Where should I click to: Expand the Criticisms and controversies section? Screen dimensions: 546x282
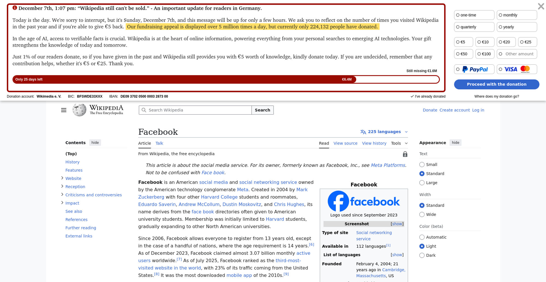[62, 195]
